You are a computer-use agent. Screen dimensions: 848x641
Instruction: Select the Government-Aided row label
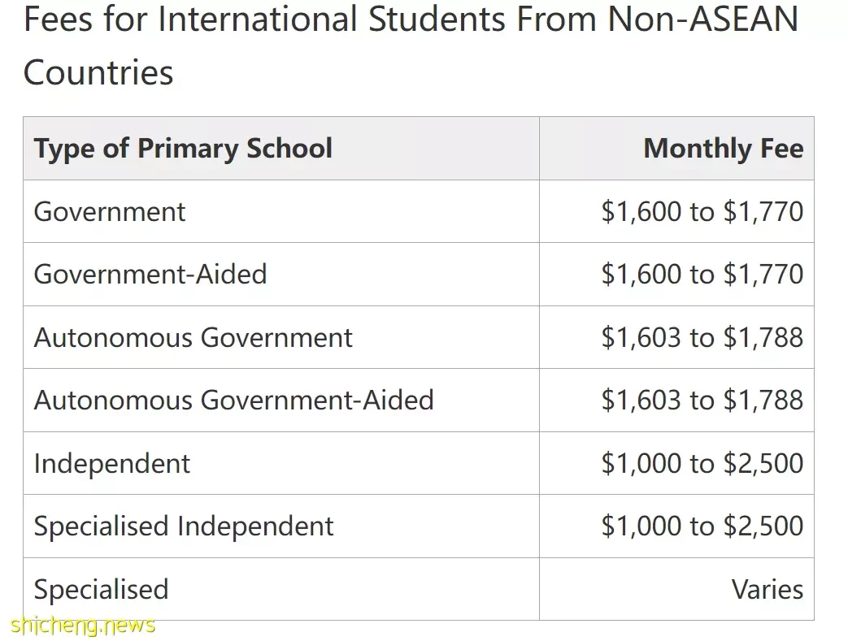tap(150, 274)
